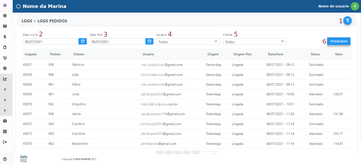Click the dollar sign sidebar icon

[5, 37]
